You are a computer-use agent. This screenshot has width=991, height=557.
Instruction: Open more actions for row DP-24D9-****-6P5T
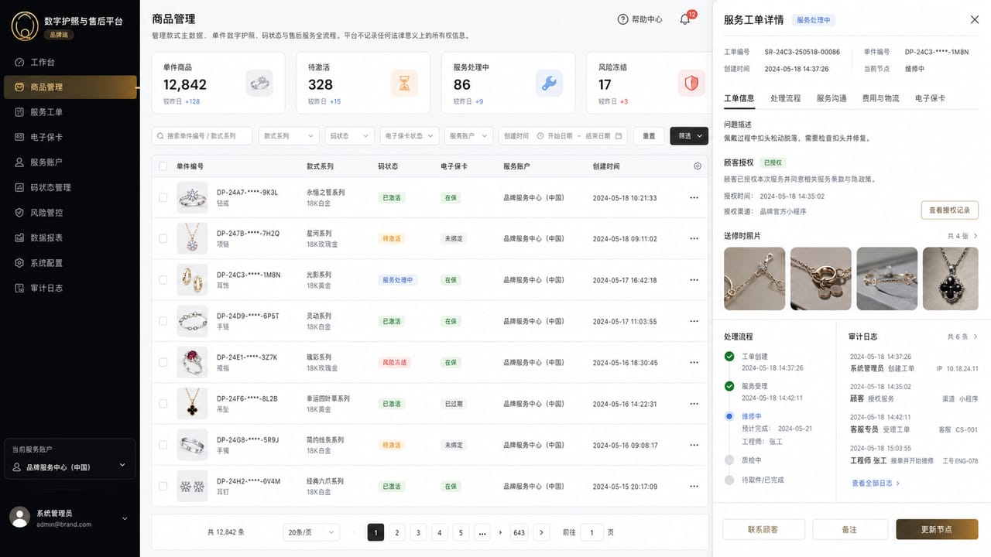click(x=694, y=321)
